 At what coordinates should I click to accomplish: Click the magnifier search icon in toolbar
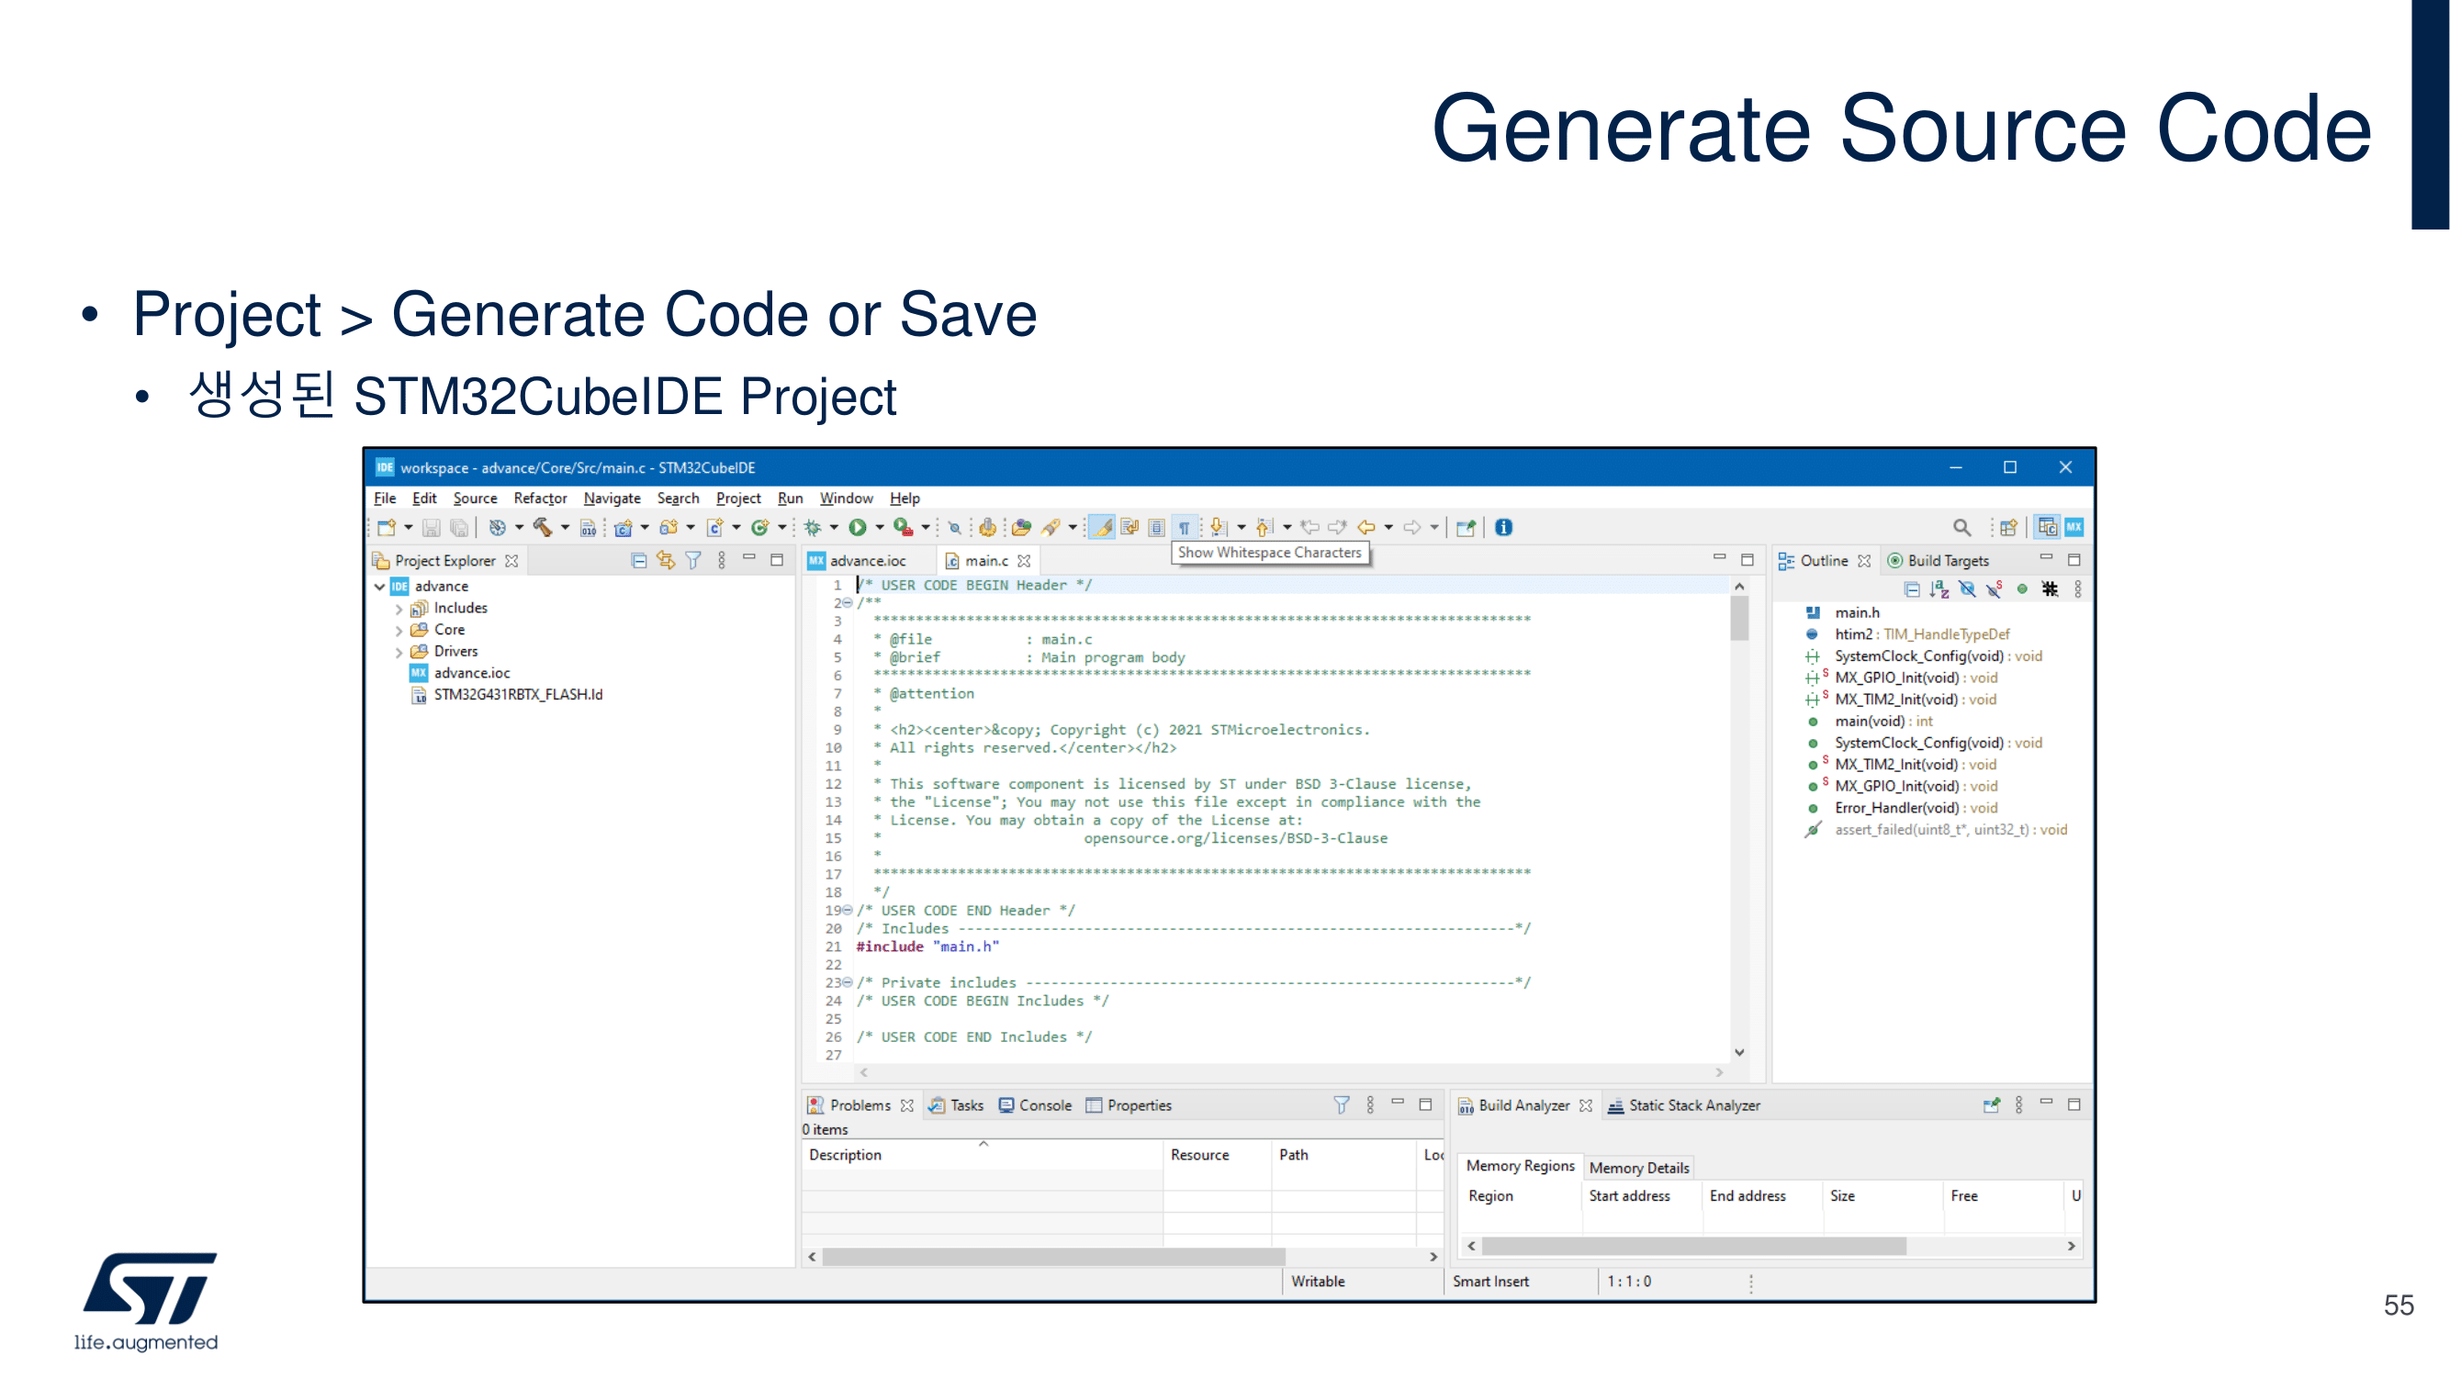[1961, 527]
